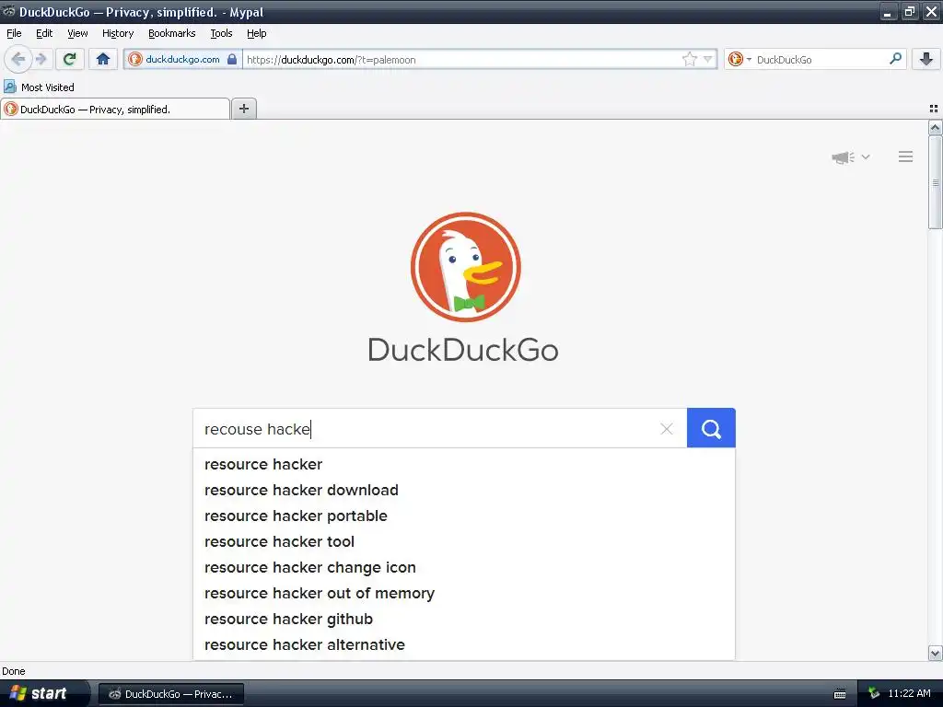Go forward with the Forward arrow button
Screen dimensions: 943x707
(41, 59)
